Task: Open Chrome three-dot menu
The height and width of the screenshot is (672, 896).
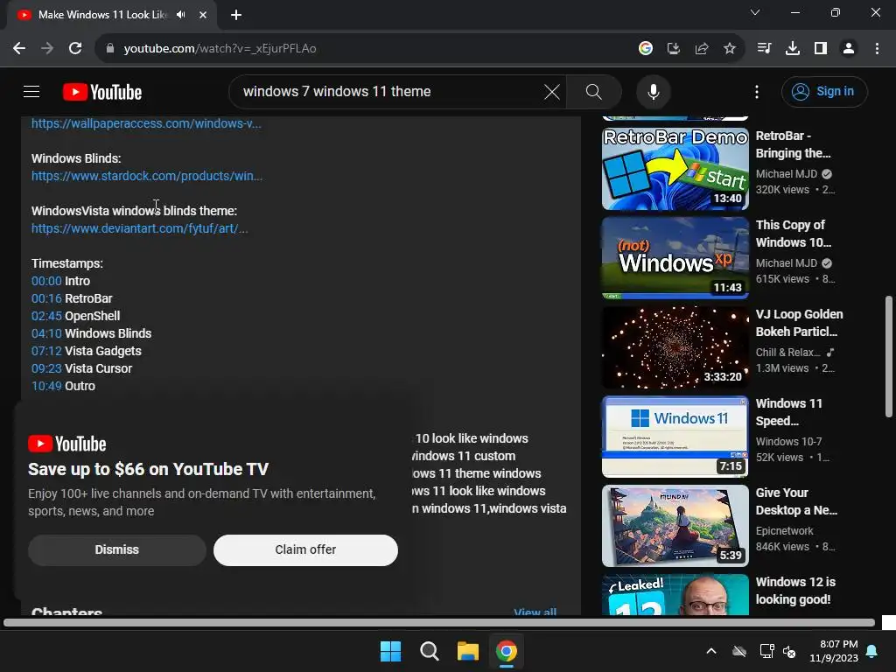Action: point(877,49)
